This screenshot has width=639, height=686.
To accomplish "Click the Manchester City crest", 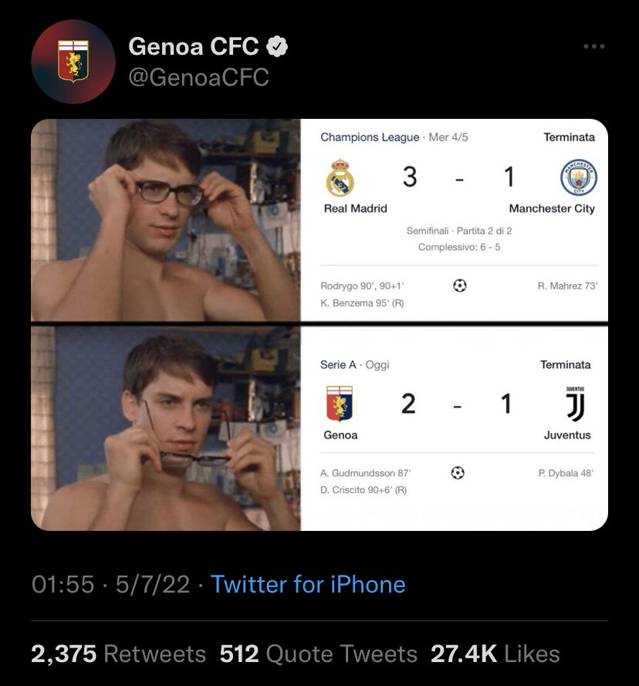I will pos(577,178).
